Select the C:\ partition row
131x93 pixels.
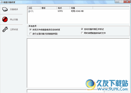[x=78, y=11]
